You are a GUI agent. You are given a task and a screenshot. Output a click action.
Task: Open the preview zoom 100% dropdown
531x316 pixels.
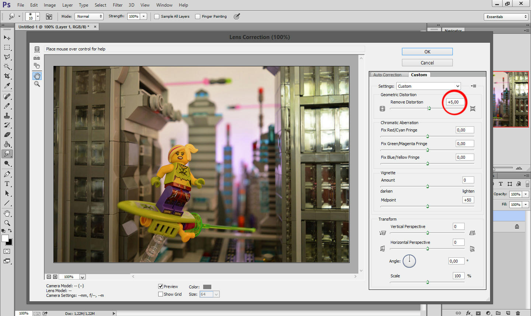coord(82,277)
